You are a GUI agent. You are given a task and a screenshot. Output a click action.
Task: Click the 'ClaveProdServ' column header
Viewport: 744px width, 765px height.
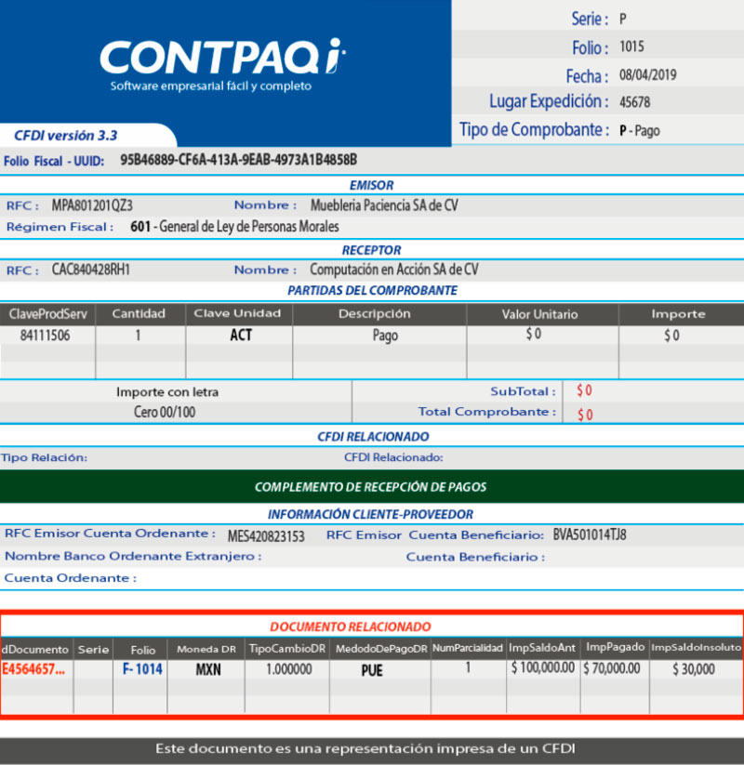point(47,314)
